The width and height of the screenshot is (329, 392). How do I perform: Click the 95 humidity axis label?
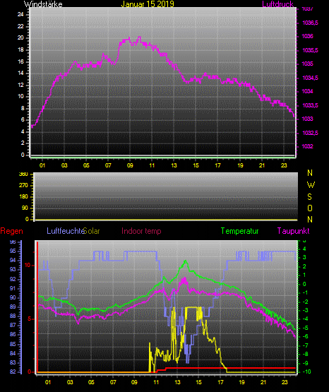(x=13, y=251)
